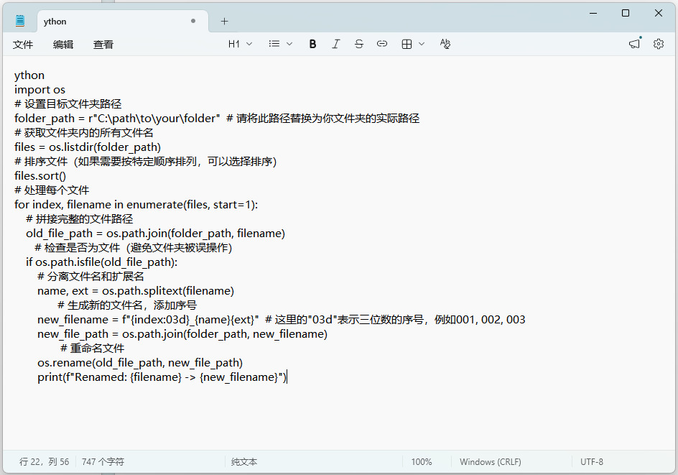Open the H1 heading dropdown
Viewport: 678px width, 475px height.
(x=240, y=44)
